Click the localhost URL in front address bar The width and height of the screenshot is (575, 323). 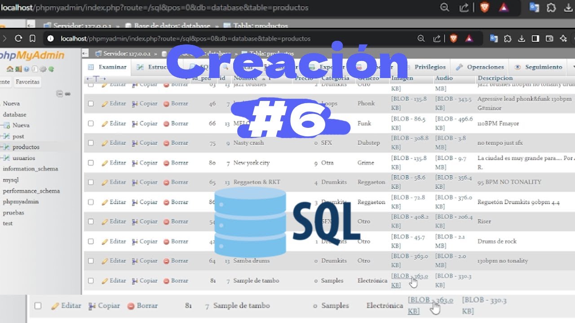(x=186, y=39)
